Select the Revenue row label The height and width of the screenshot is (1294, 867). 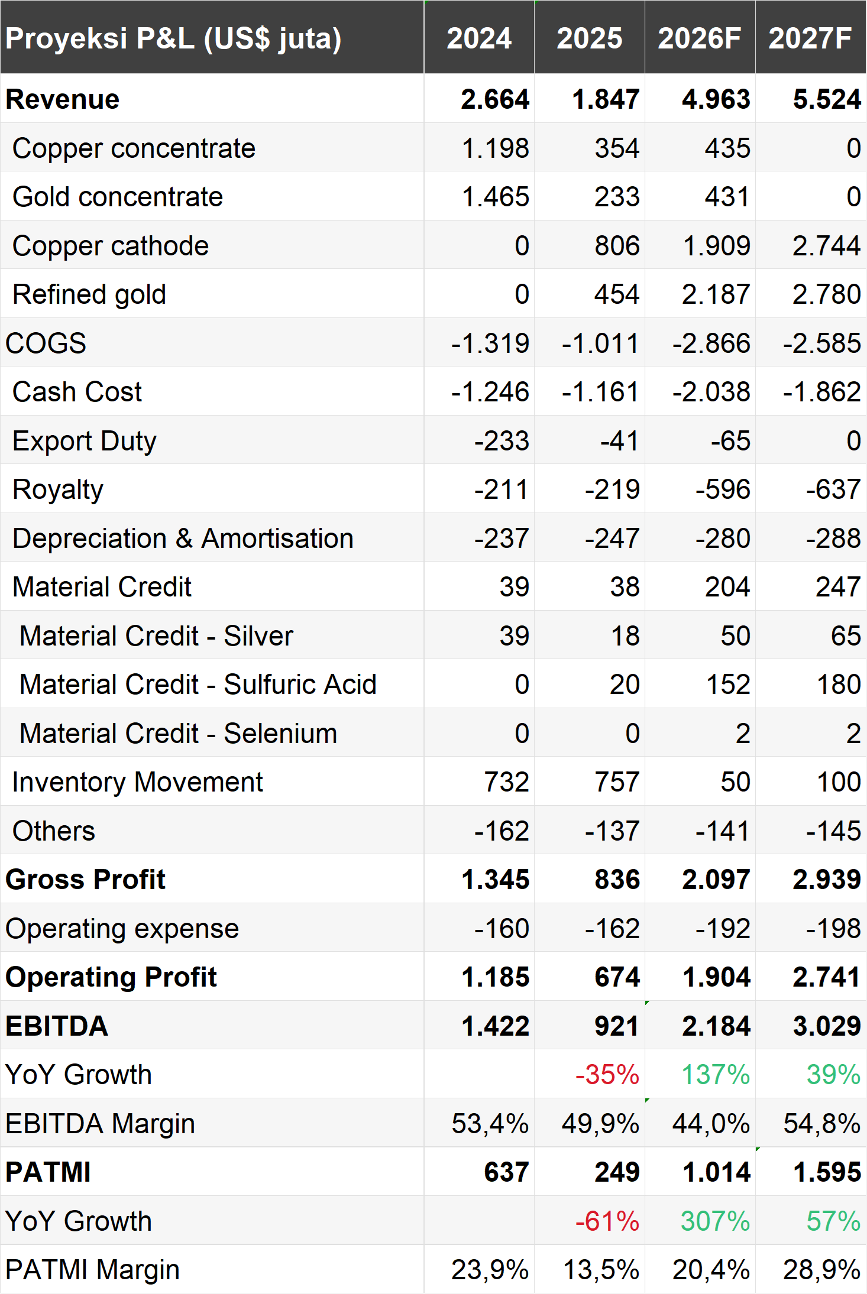tap(62, 99)
